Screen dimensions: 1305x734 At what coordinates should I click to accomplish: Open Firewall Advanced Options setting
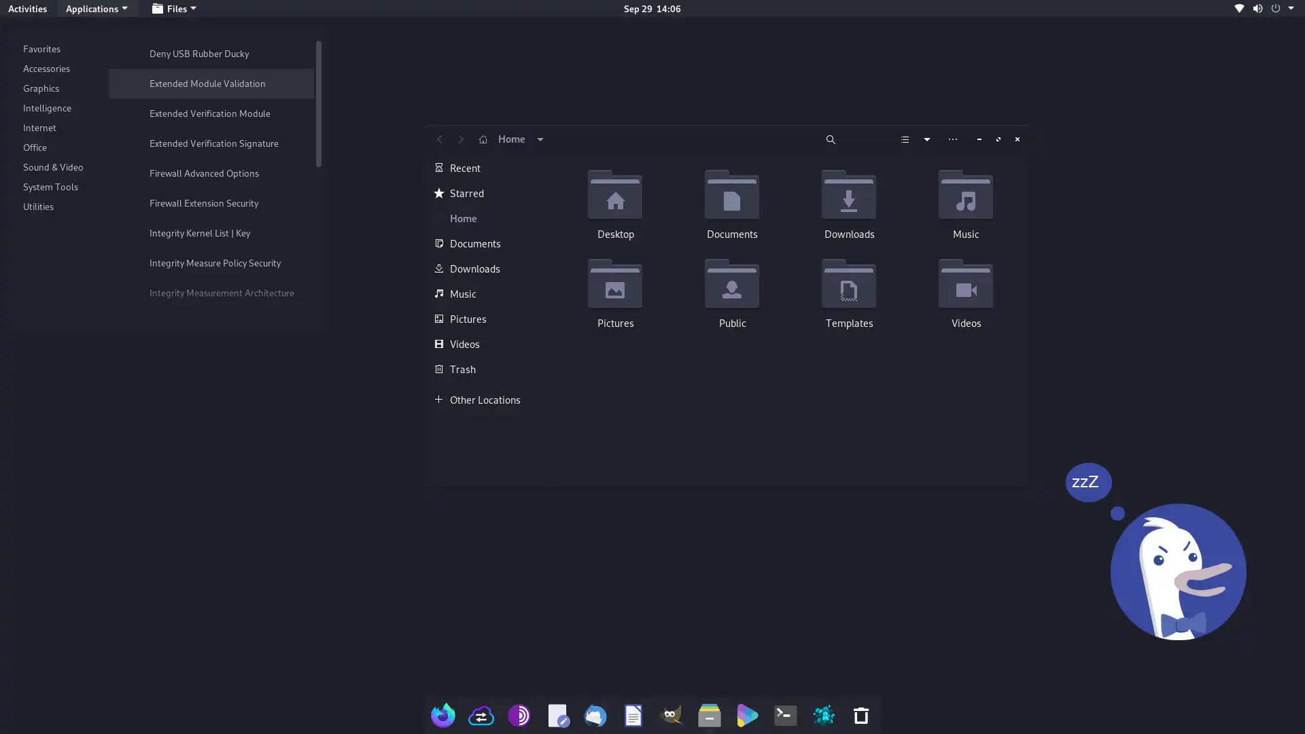203,173
